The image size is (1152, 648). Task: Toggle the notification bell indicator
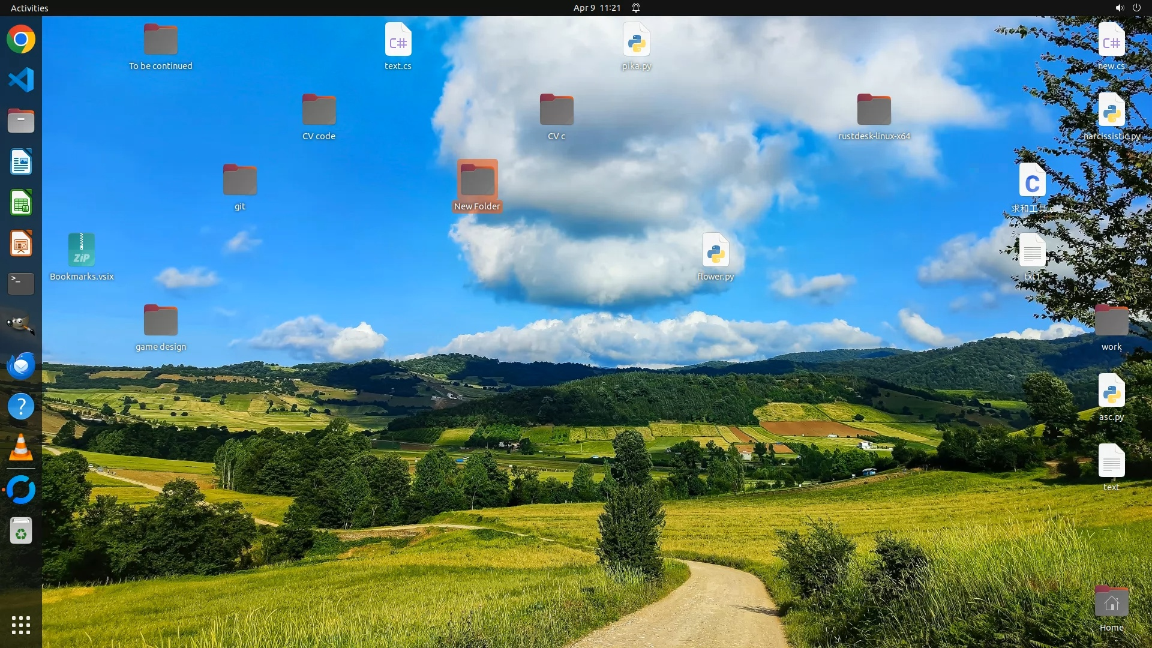pyautogui.click(x=636, y=8)
